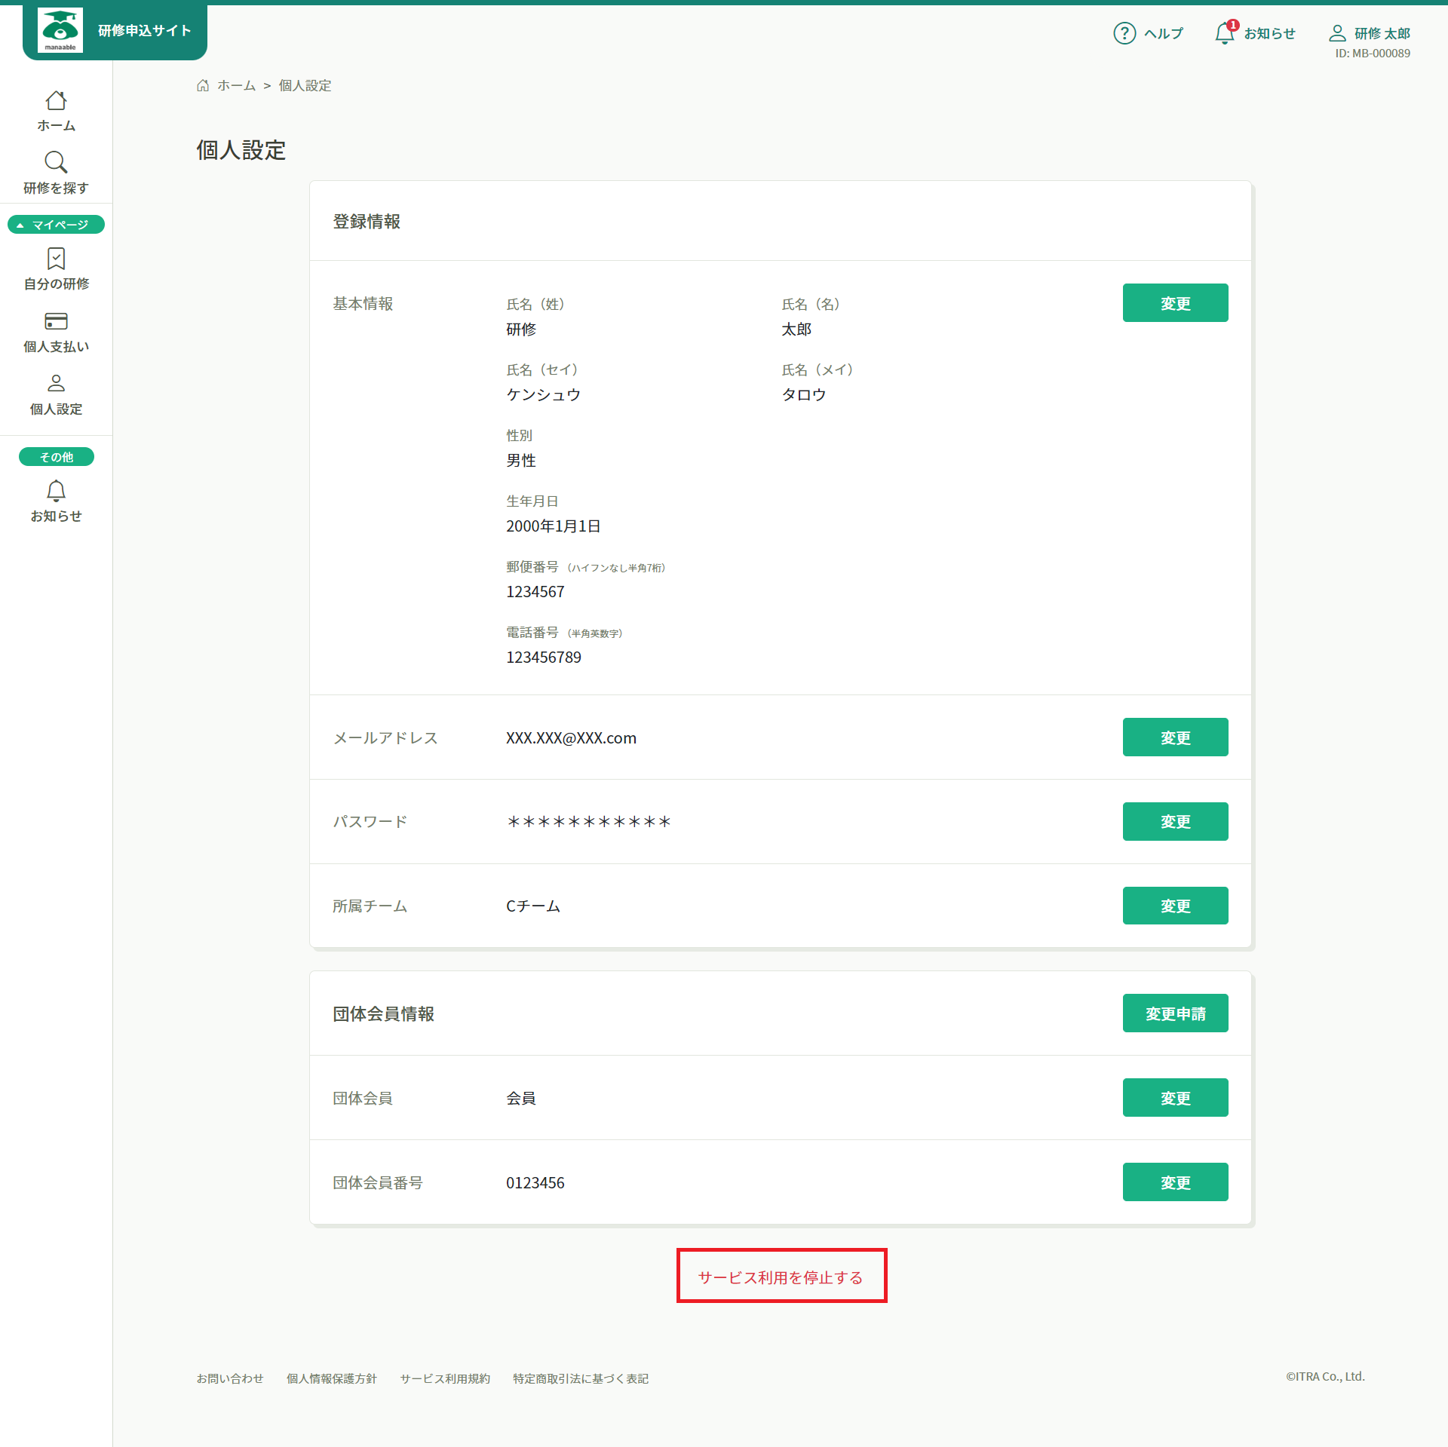Click the ©ITRA Co., Ltd. copyright text
The height and width of the screenshot is (1447, 1448).
[1325, 1377]
